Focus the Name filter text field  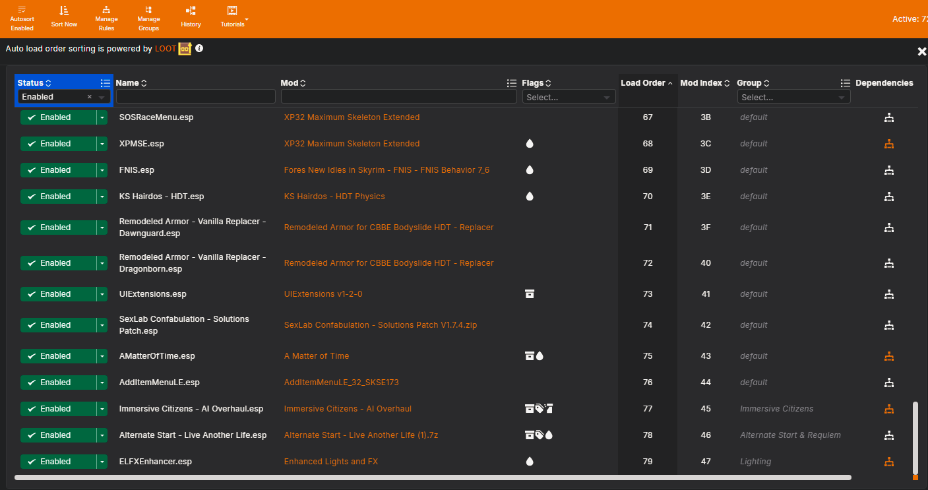(196, 97)
